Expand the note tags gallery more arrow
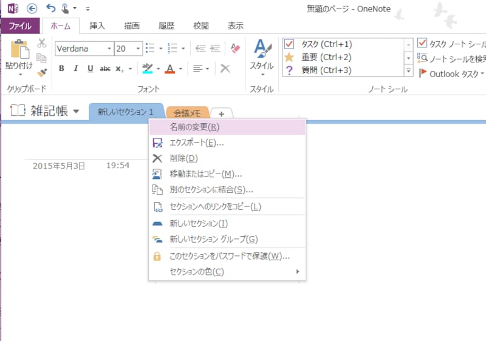This screenshot has height=341, width=486. [x=409, y=70]
